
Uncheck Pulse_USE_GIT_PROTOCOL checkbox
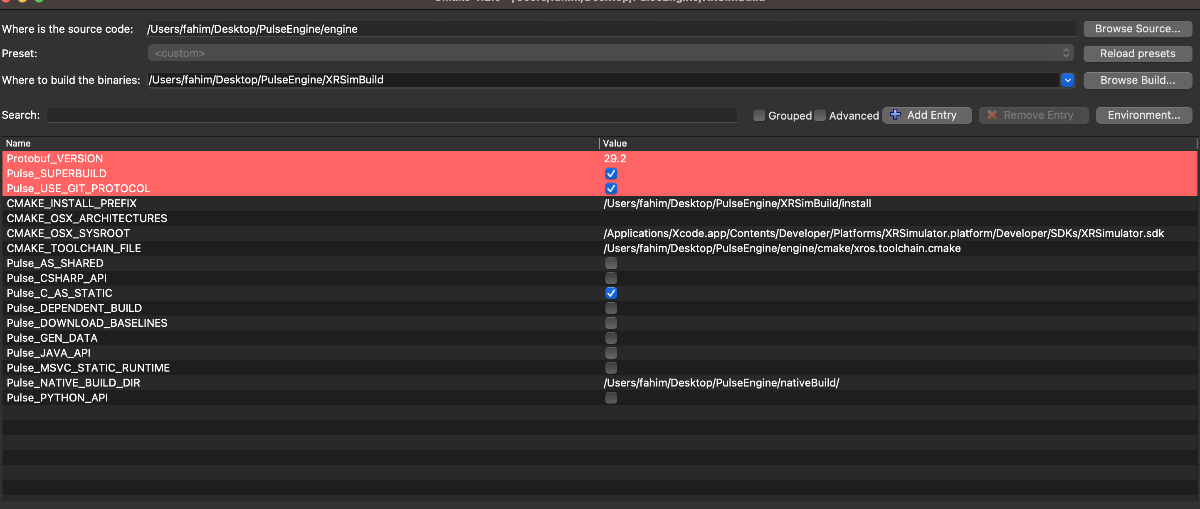click(x=611, y=188)
